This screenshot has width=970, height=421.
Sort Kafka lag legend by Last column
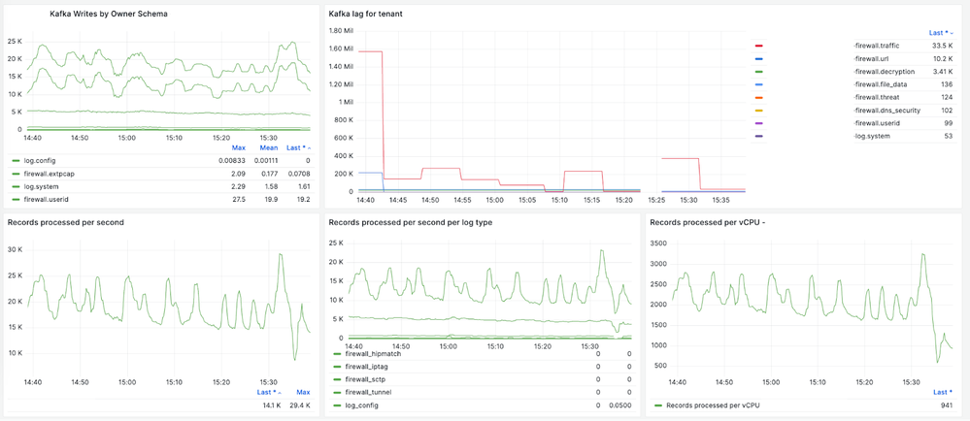click(943, 32)
